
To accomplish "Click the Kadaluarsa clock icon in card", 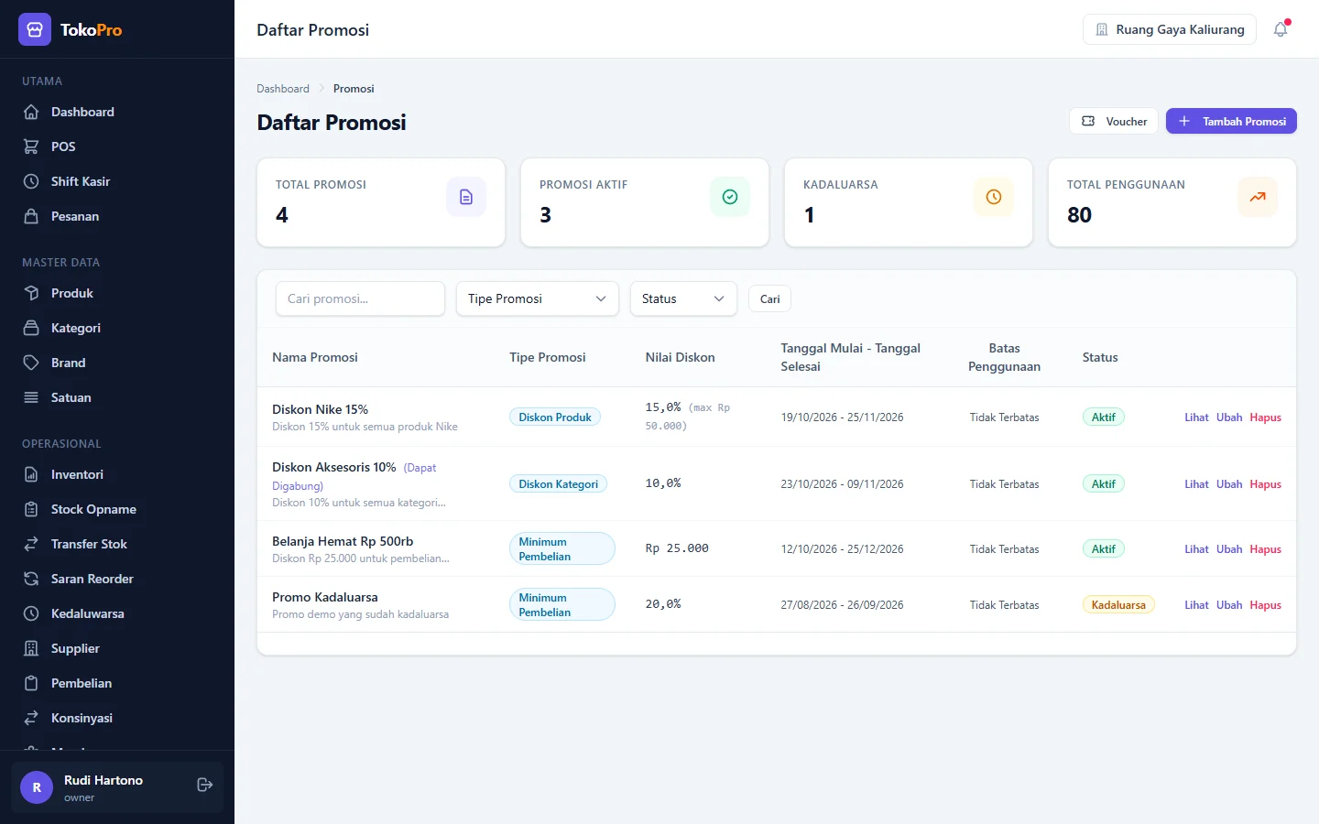I will 994,197.
